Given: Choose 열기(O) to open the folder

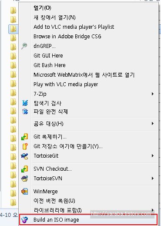Looking at the screenshot, I should click(88, 8).
